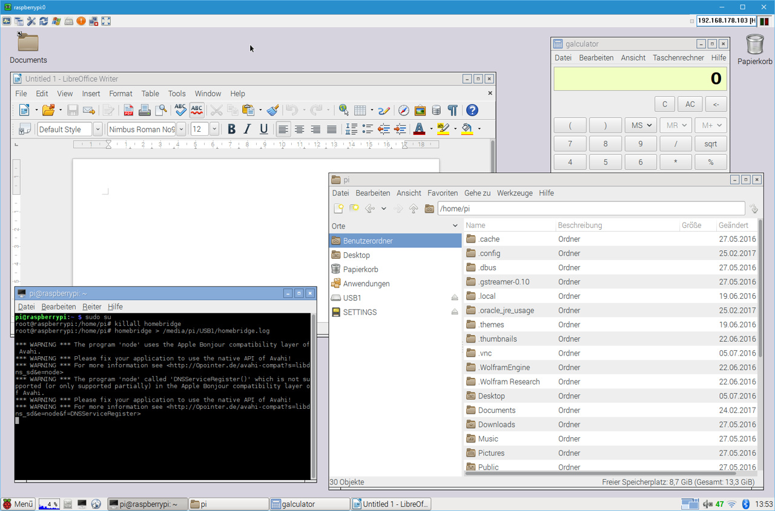Click the Clone Formatting paintbrush icon
Screen dimensions: 775x511
(x=273, y=110)
